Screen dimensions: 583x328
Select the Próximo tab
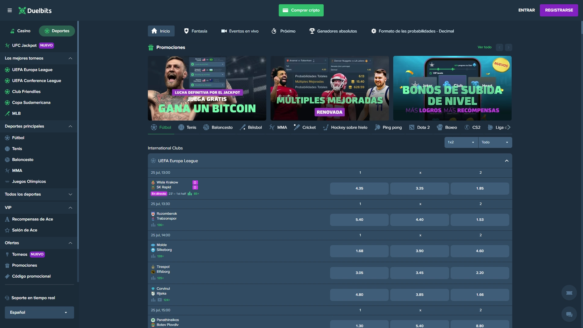click(x=284, y=31)
